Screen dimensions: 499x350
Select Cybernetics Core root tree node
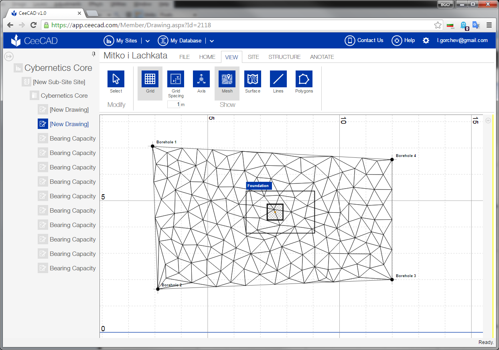tap(58, 68)
